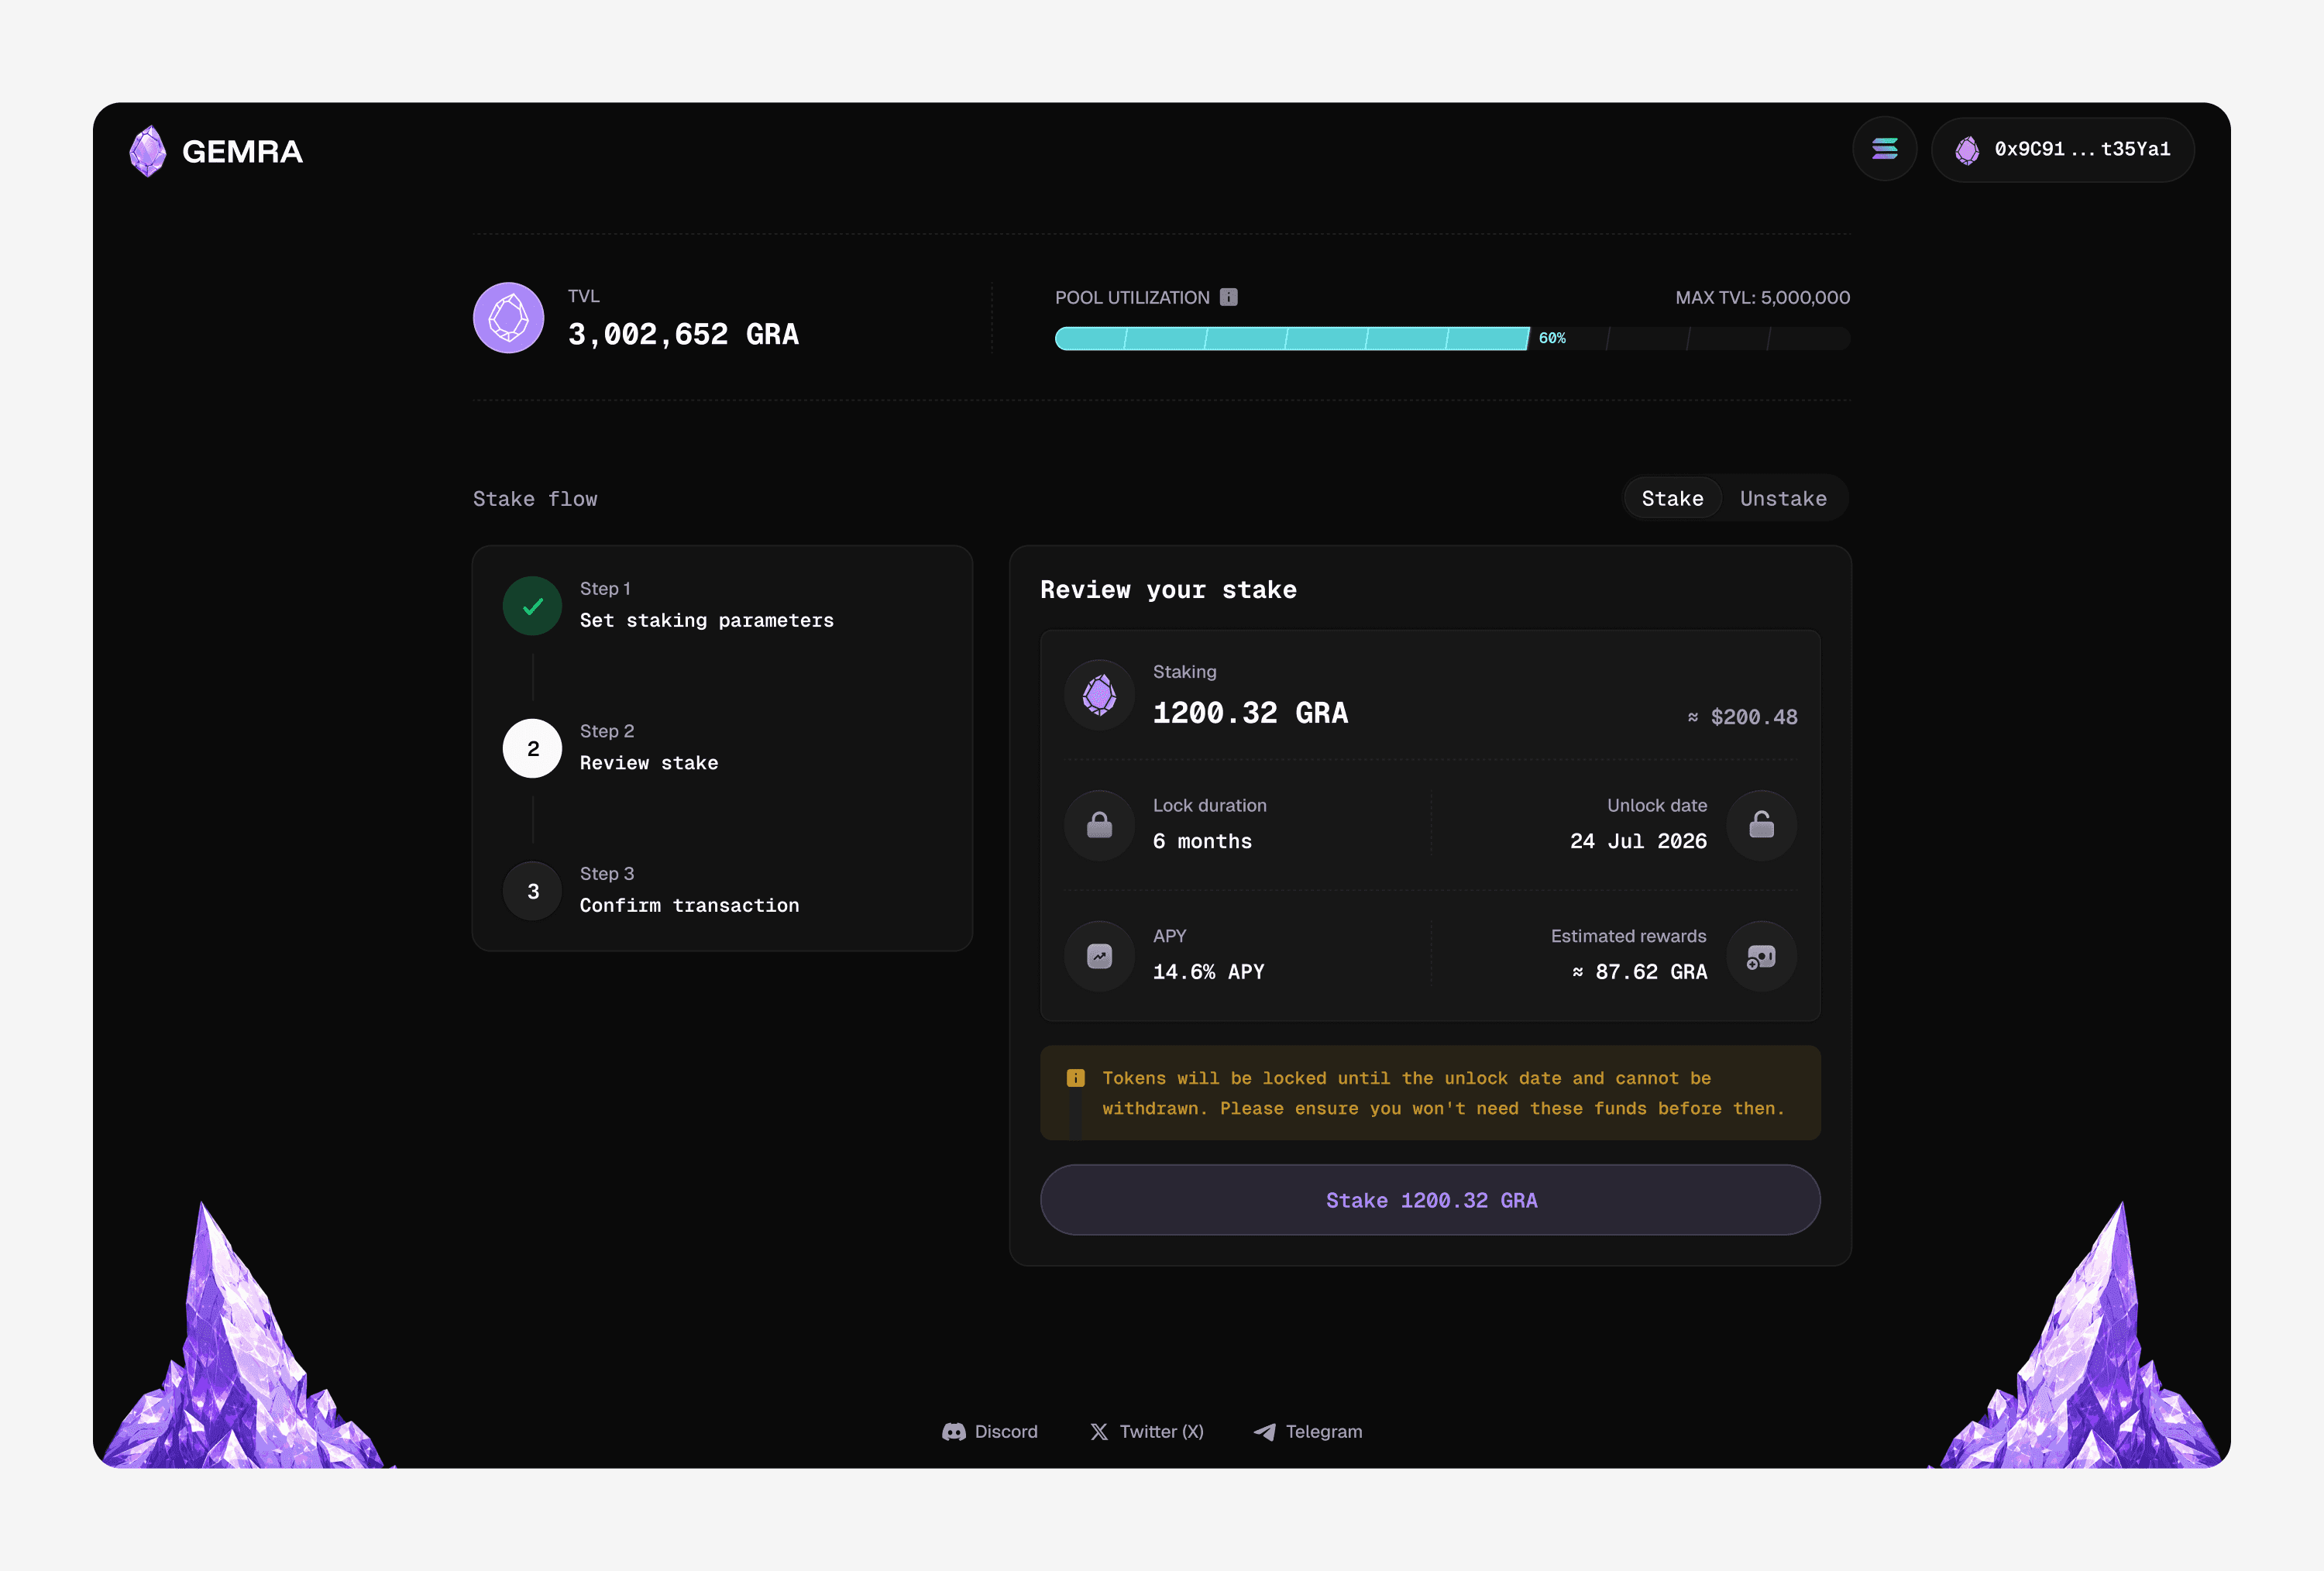Open the Discord link
The image size is (2324, 1571).
[990, 1432]
